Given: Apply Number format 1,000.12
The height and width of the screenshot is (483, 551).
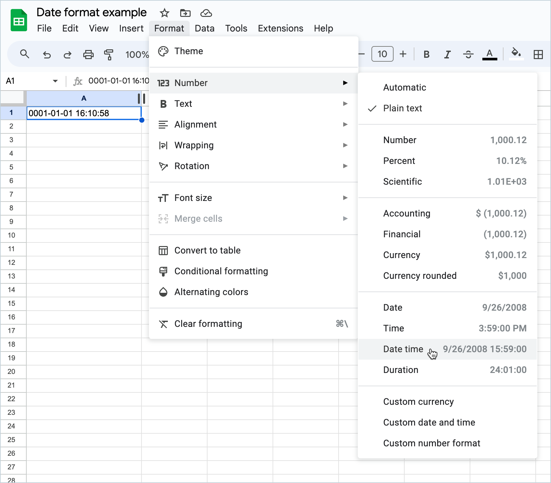Looking at the screenshot, I should point(448,140).
